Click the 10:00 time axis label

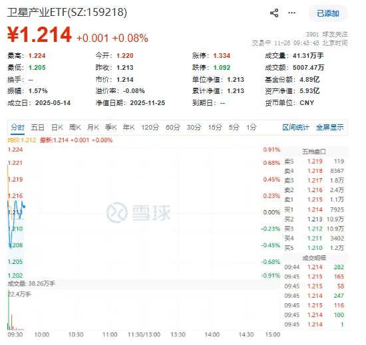click(42, 335)
